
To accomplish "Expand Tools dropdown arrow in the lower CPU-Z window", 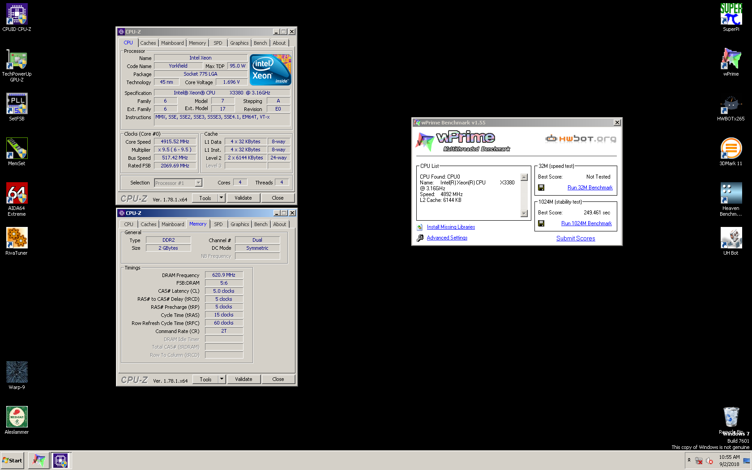I will (222, 379).
